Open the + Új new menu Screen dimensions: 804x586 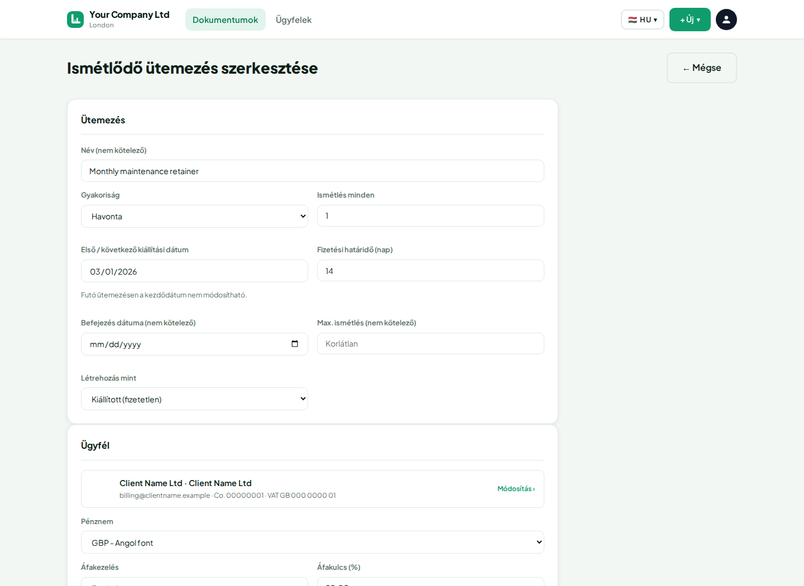click(x=690, y=20)
